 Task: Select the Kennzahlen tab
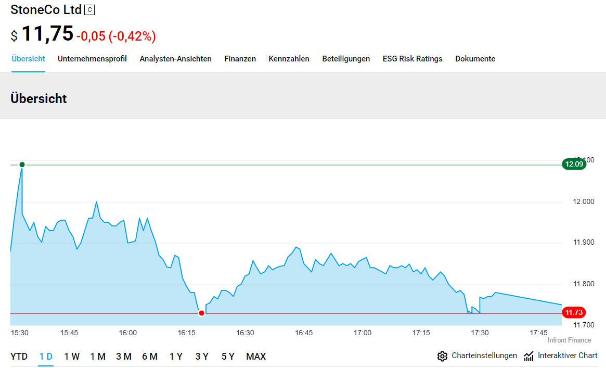pos(289,59)
